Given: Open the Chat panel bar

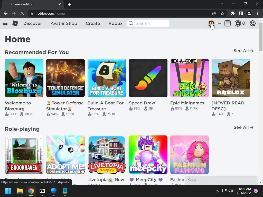Looking at the screenshot, I should click(221, 180).
